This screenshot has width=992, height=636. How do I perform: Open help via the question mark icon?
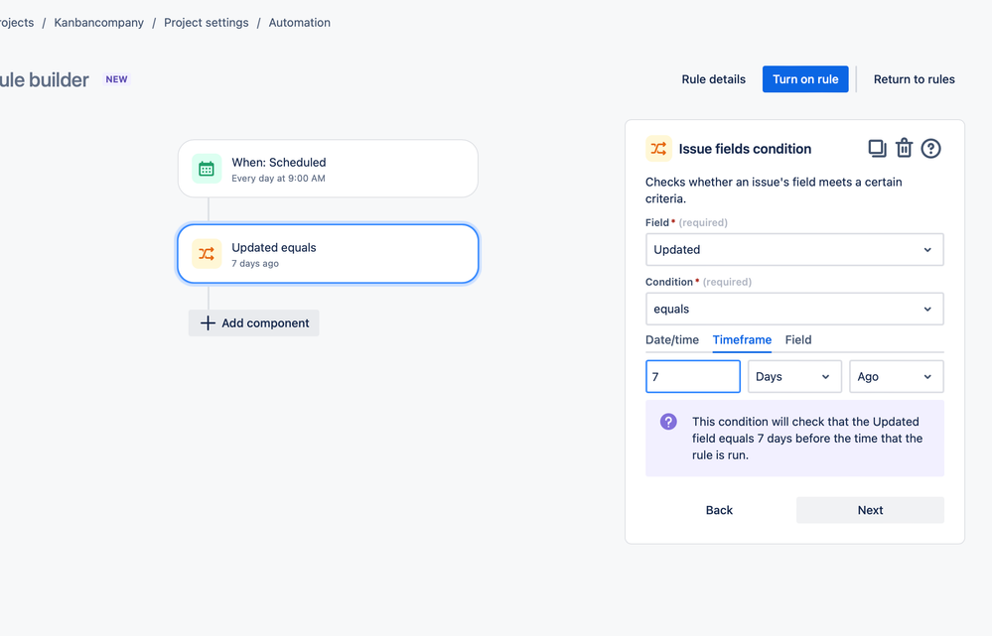click(930, 149)
